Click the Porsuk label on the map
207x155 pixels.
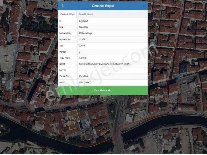(x=133, y=116)
